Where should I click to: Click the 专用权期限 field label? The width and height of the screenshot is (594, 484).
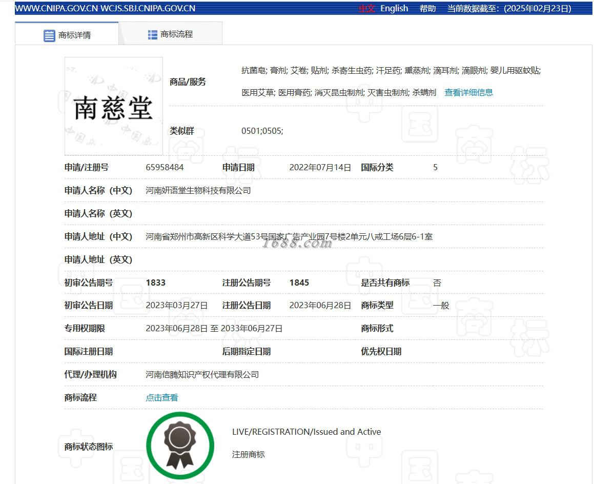(85, 329)
